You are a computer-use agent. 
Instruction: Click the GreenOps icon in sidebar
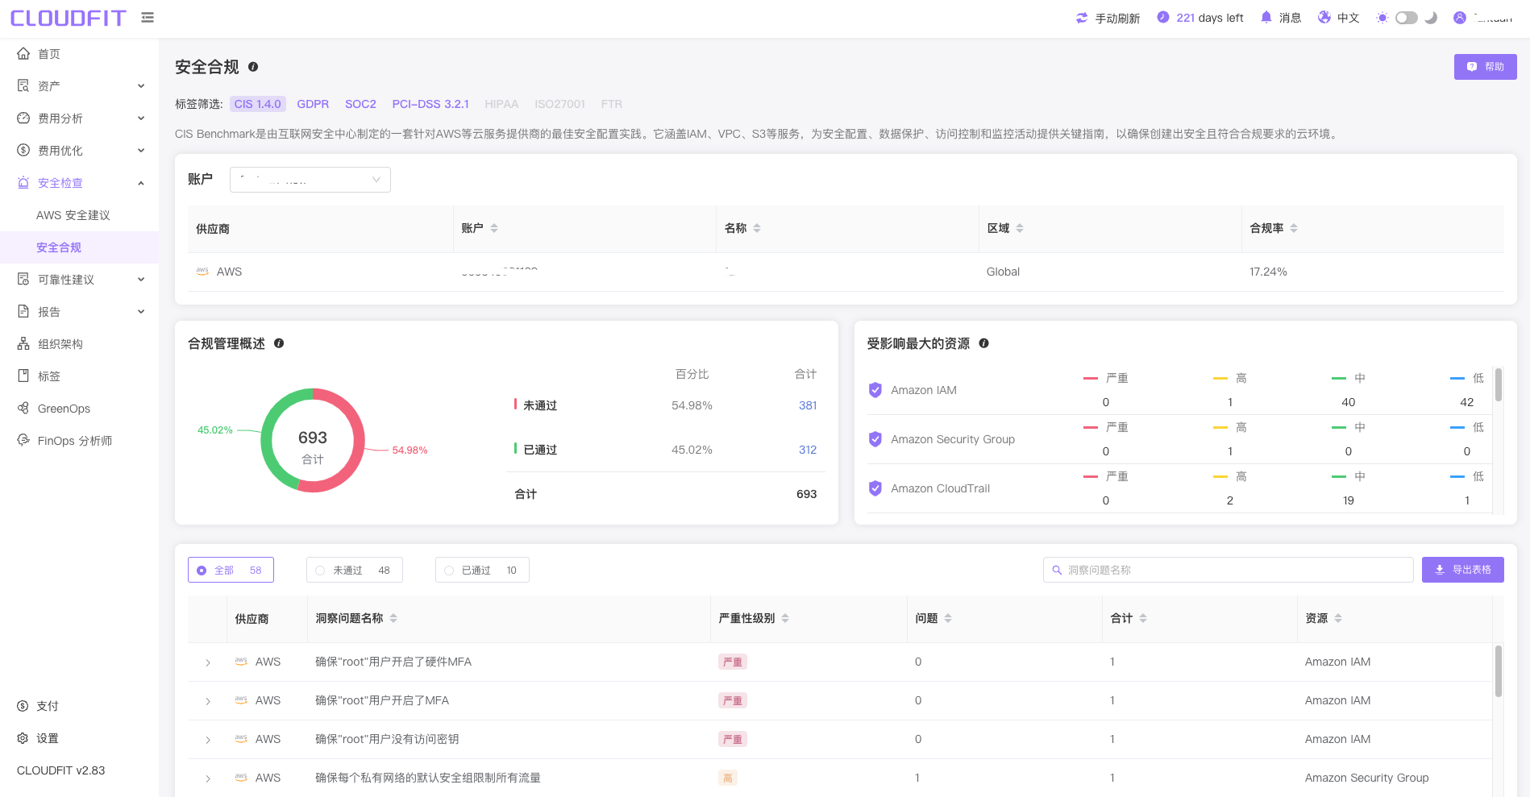pyautogui.click(x=23, y=409)
